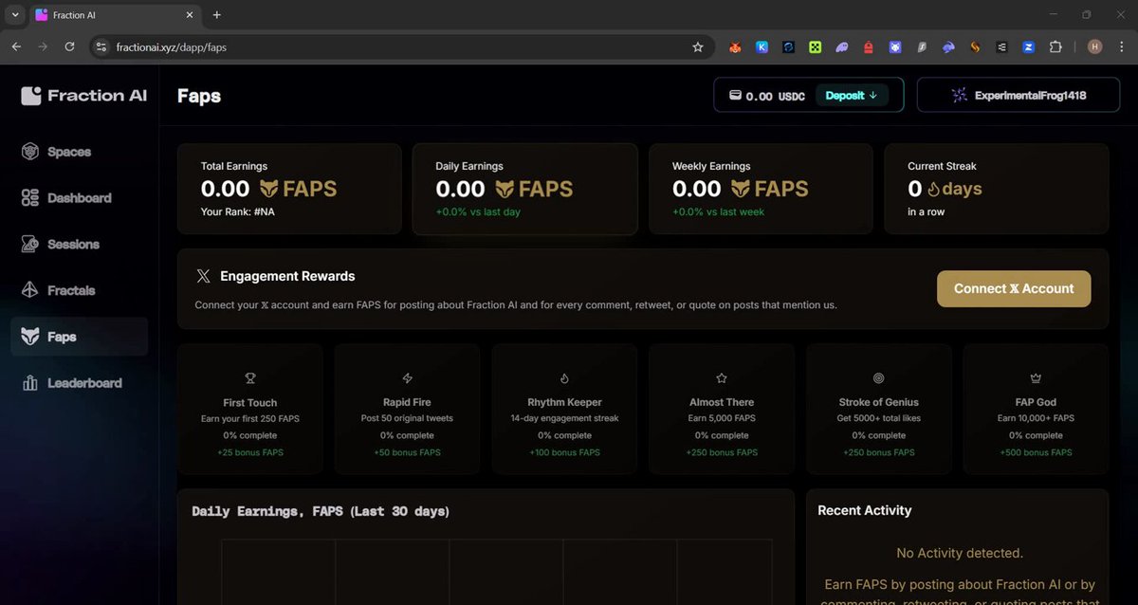Open the purple cat-face extension icon
1138x605 pixels.
point(894,46)
